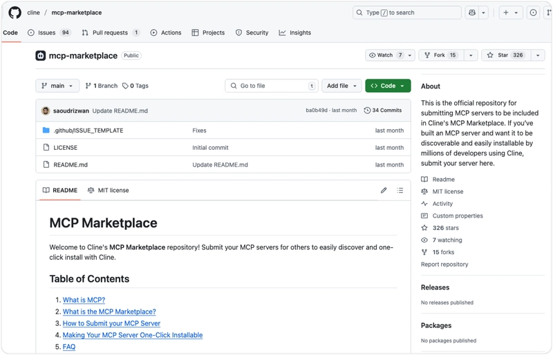Expand the Star lists dropdown arrow
The height and width of the screenshot is (355, 553).
click(x=538, y=55)
